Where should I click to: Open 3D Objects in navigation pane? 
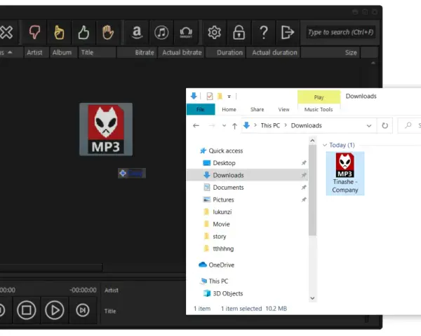227,293
